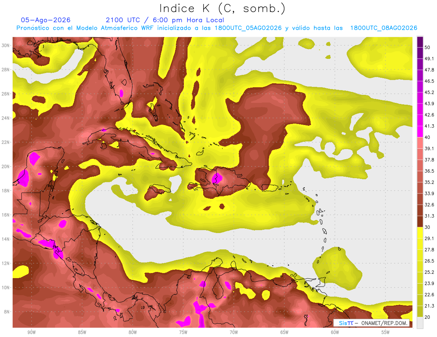This screenshot has width=437, height=337.
Task: Click the "90W" longitude label
Action: coord(31,333)
